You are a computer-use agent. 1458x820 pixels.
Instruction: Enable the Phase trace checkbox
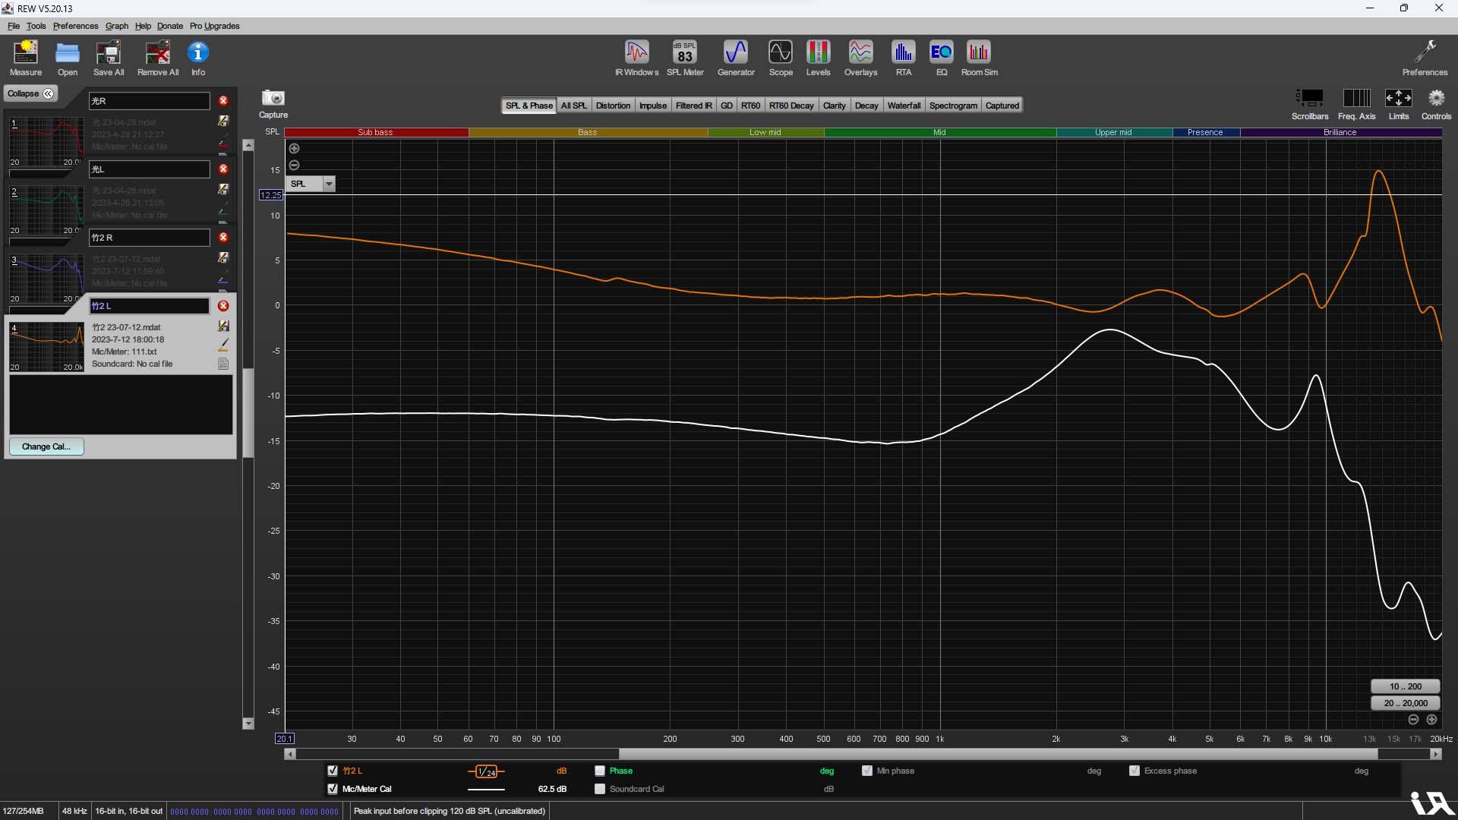pos(600,771)
